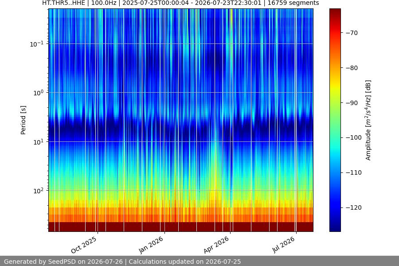
Task: Click 'Calculations updated on 2026-07-25' footer text
Action: pos(185,262)
